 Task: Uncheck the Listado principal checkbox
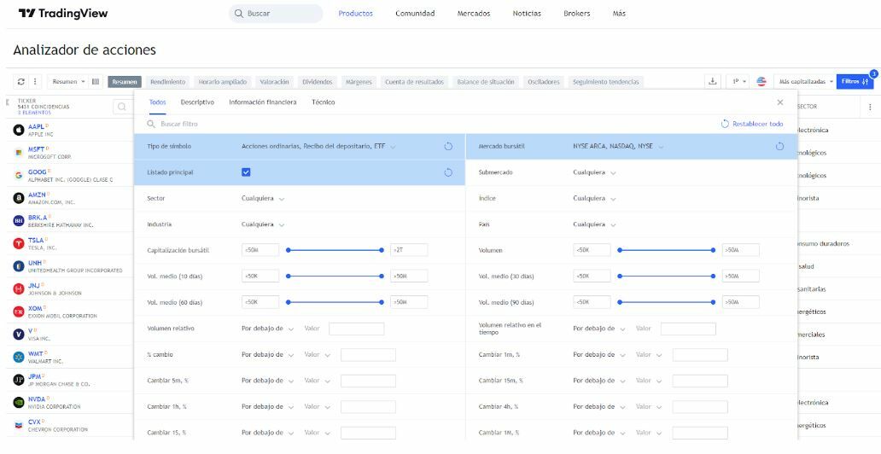[x=247, y=172]
